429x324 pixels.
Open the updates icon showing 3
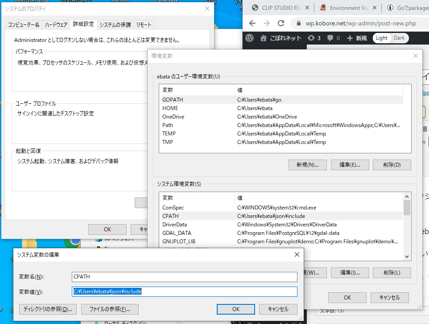click(311, 38)
